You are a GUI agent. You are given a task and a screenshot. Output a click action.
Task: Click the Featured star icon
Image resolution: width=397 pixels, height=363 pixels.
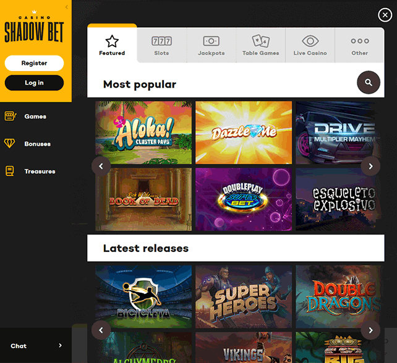point(112,41)
